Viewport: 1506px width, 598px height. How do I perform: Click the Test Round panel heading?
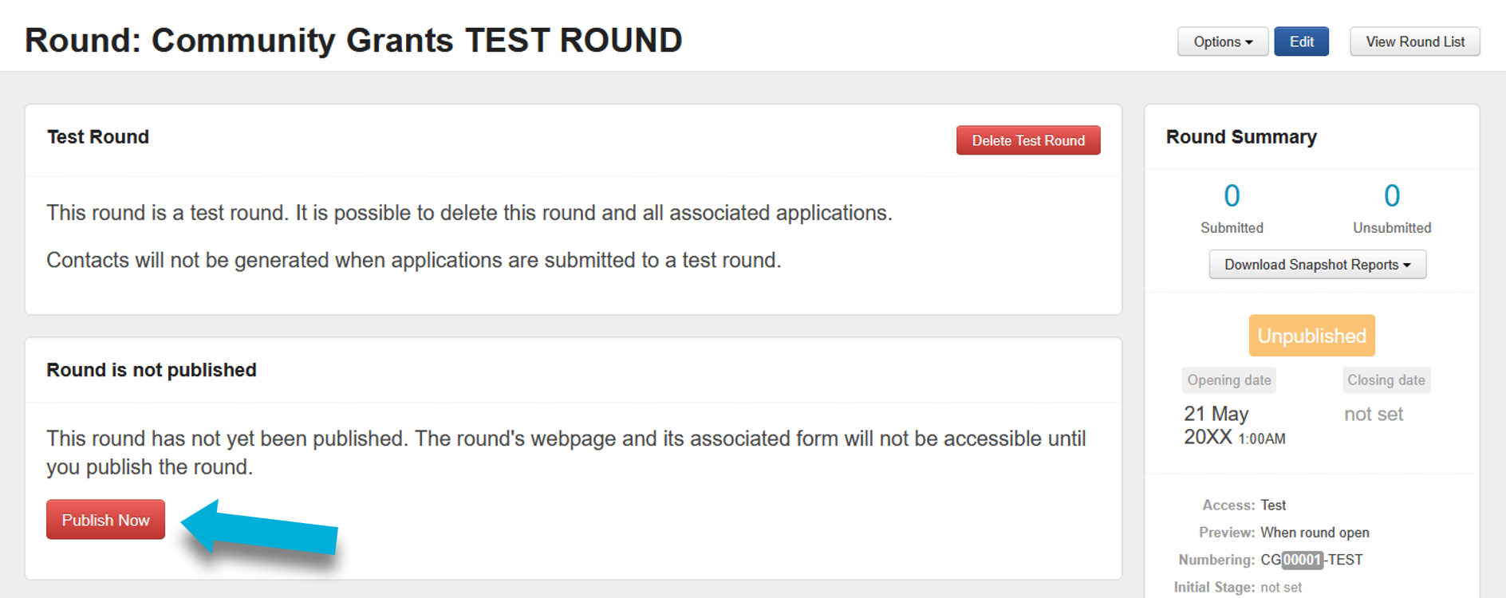[98, 137]
